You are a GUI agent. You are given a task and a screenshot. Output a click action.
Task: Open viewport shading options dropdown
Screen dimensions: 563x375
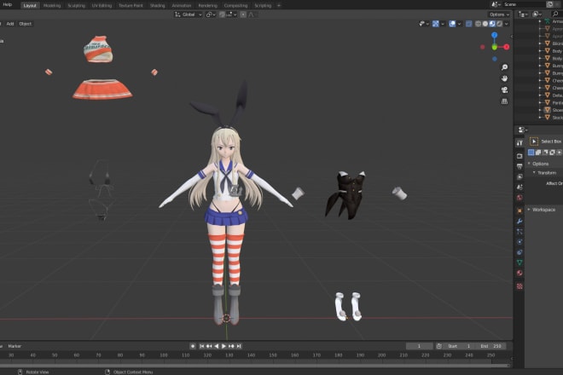(x=506, y=24)
